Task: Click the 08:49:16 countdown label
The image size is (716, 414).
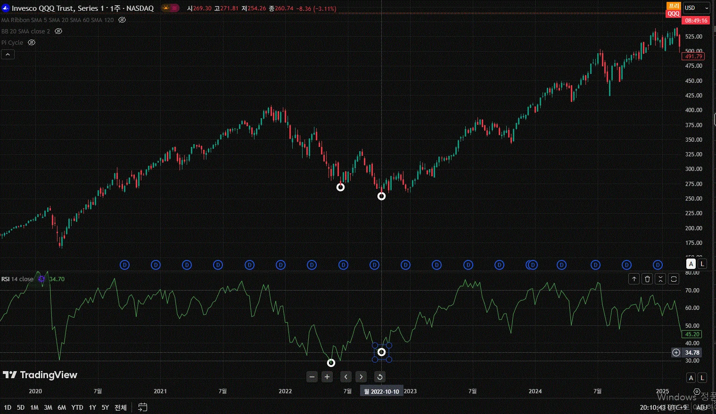Action: tap(696, 21)
